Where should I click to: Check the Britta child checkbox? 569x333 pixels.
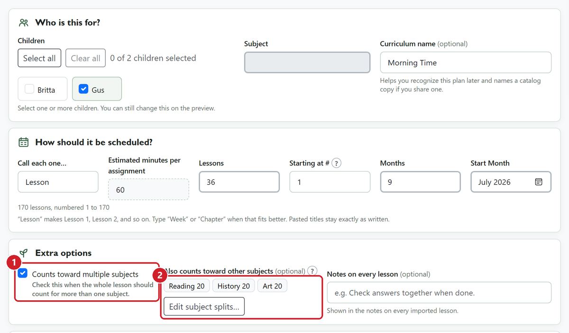tap(29, 89)
